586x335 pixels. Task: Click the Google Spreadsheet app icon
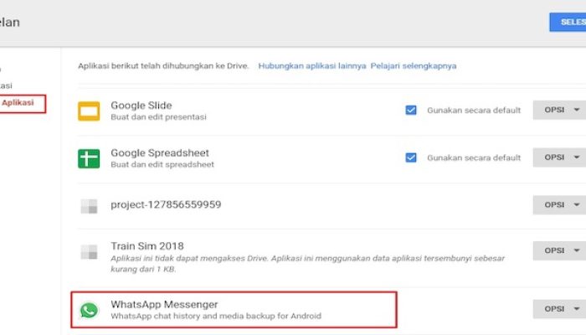(x=89, y=158)
